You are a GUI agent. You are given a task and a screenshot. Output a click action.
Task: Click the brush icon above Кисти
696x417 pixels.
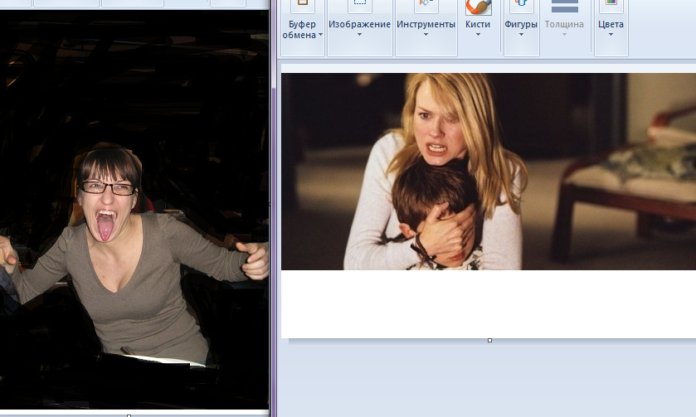tap(479, 6)
